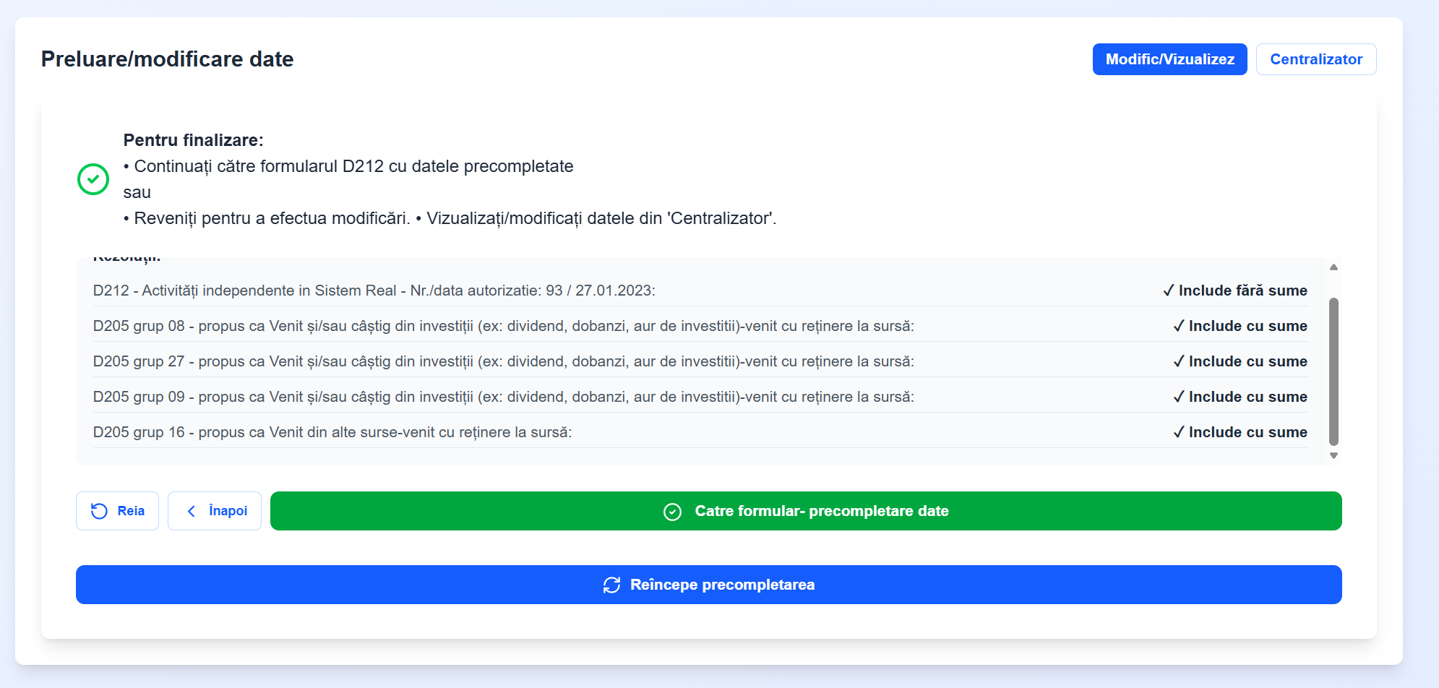The height and width of the screenshot is (688, 1439).
Task: Click the check-circle icon in green button
Action: pyautogui.click(x=672, y=512)
